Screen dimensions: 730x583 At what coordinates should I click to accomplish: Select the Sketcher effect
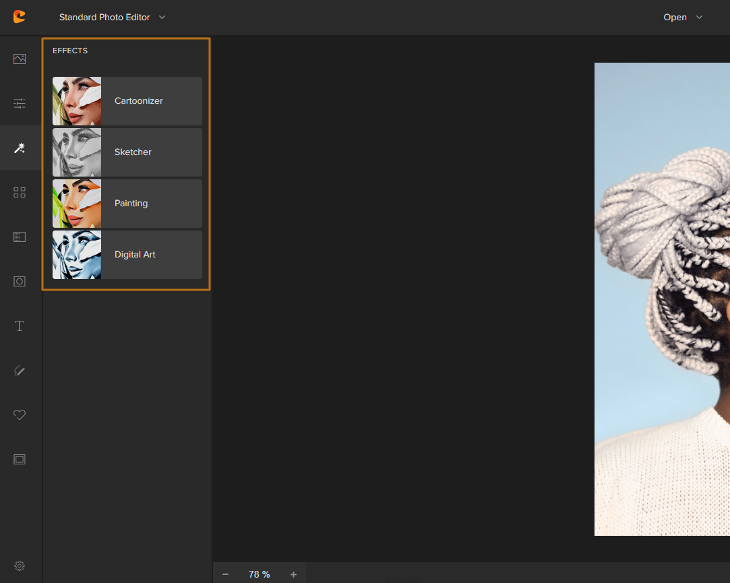click(127, 152)
